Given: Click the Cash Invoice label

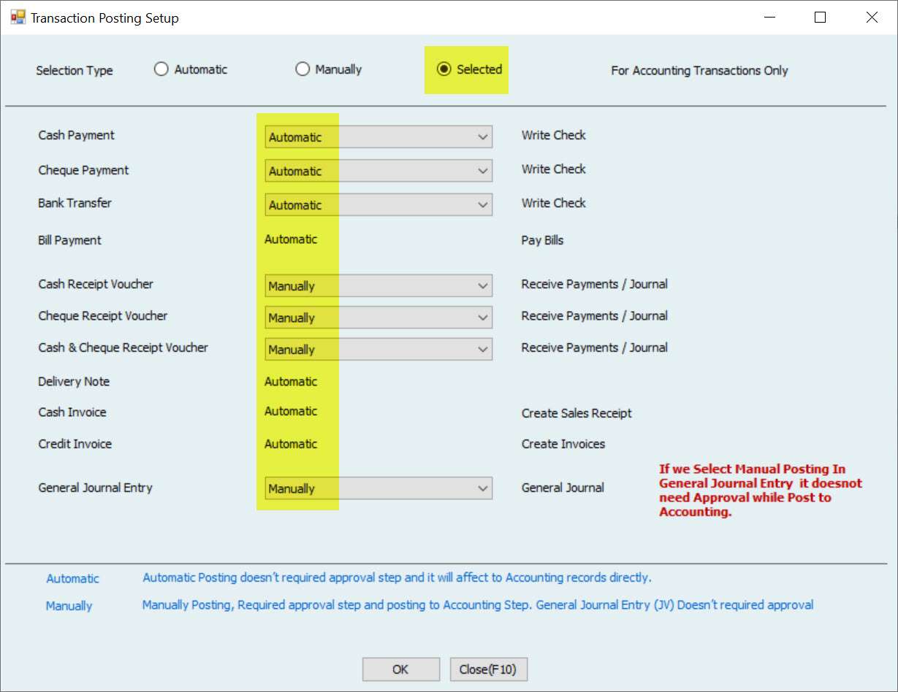Looking at the screenshot, I should 72,412.
